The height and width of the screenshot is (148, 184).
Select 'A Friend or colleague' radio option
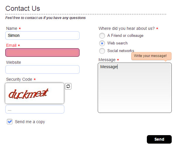click(102, 36)
